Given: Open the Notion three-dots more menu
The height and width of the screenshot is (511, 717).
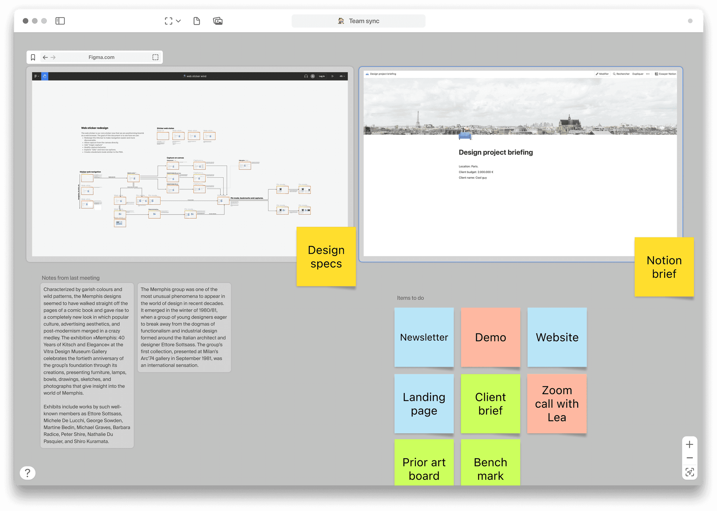Looking at the screenshot, I should point(648,74).
